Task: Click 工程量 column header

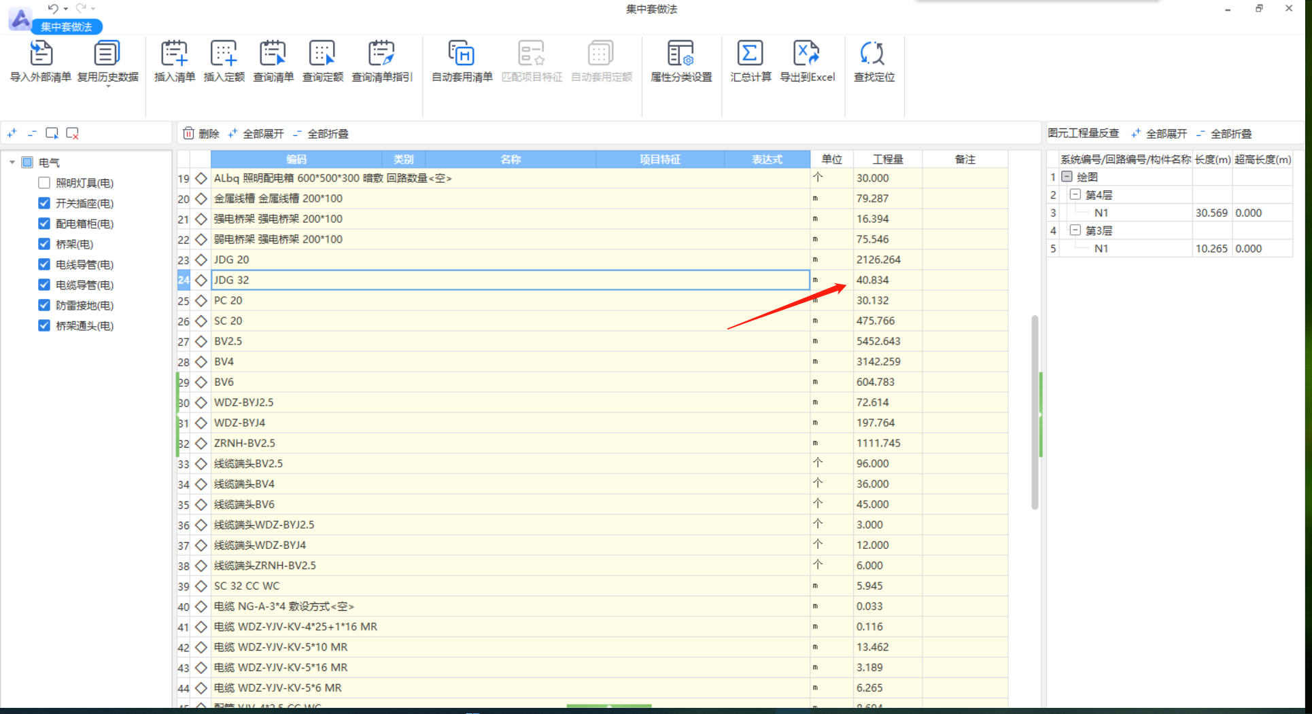Action: (888, 159)
